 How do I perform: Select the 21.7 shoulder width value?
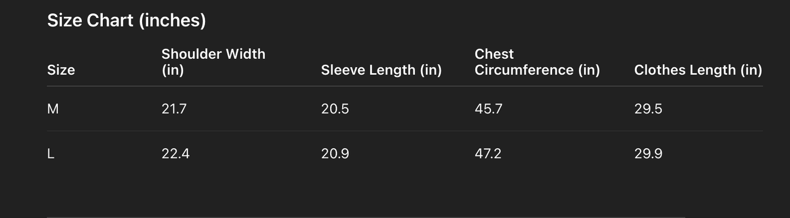[x=174, y=109]
